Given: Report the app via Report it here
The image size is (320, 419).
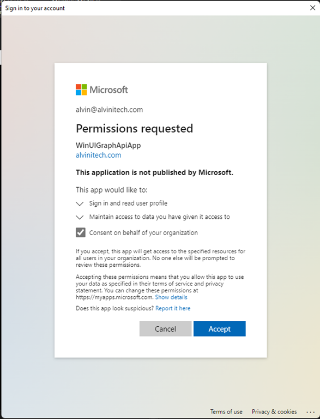Looking at the screenshot, I should [x=173, y=308].
